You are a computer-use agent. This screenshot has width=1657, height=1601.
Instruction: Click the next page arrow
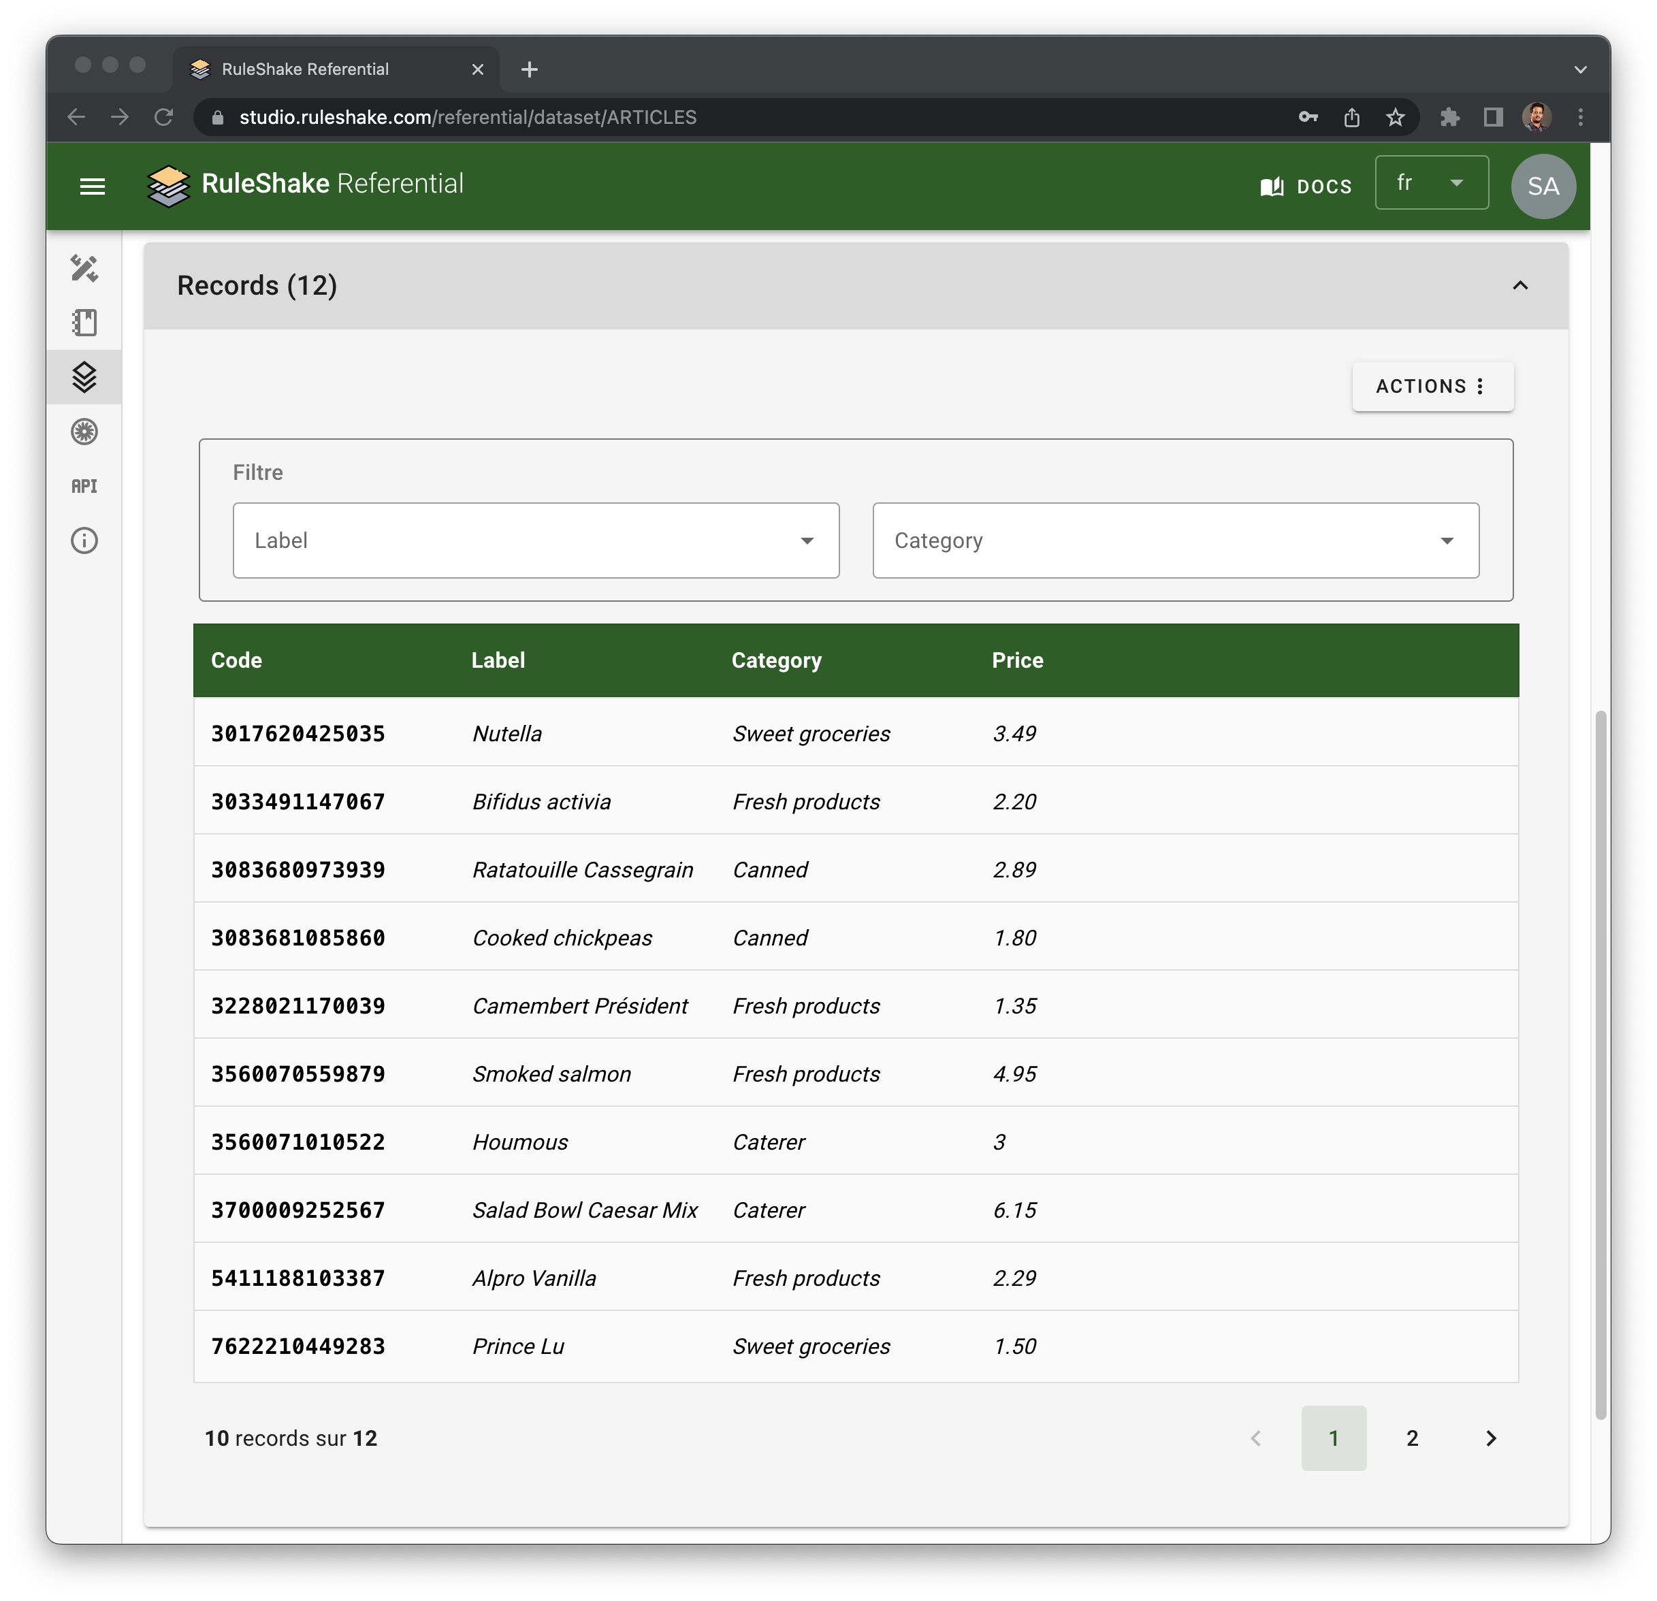point(1490,1438)
